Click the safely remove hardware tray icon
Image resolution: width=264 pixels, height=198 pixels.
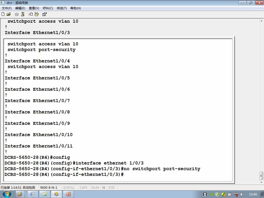[230, 194]
